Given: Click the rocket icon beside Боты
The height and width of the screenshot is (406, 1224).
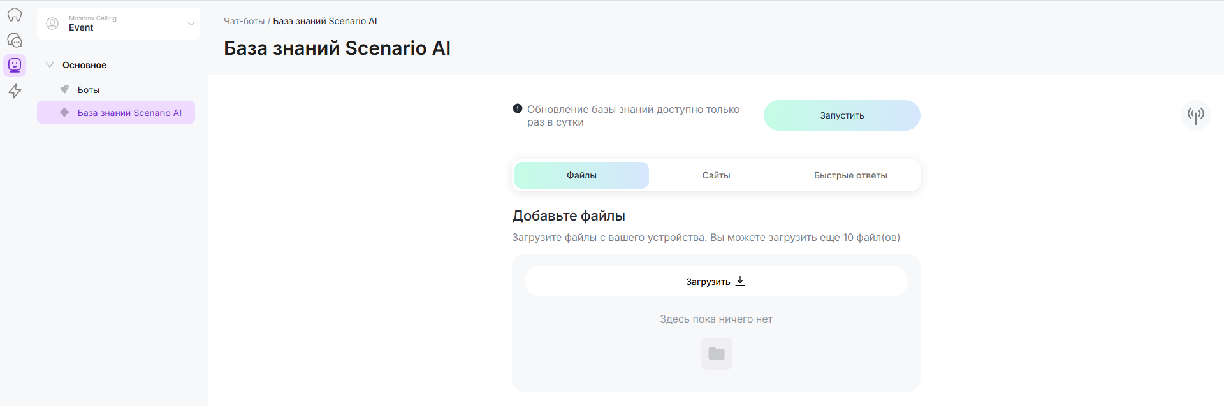Looking at the screenshot, I should tap(64, 90).
